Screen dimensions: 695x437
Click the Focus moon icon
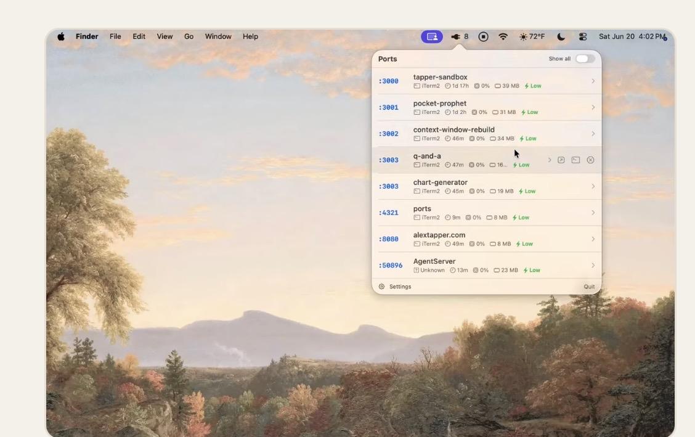pyautogui.click(x=561, y=37)
